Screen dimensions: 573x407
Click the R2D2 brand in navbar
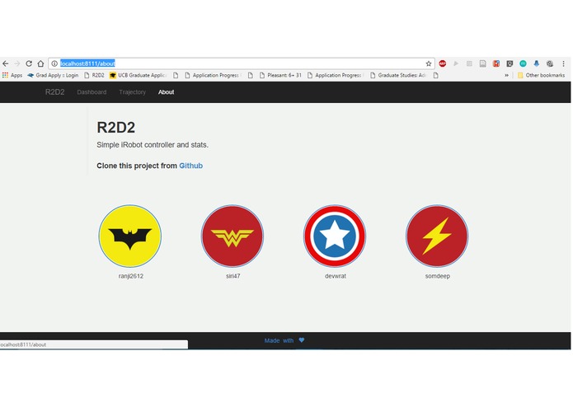[54, 92]
